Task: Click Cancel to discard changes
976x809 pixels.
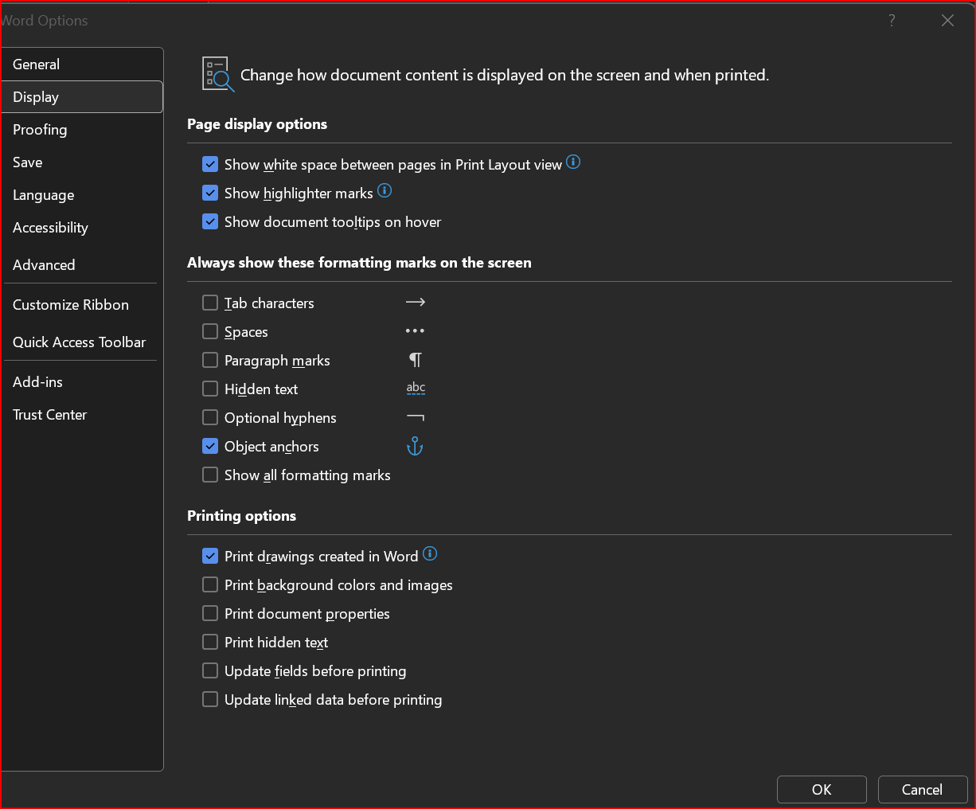Action: click(x=922, y=790)
